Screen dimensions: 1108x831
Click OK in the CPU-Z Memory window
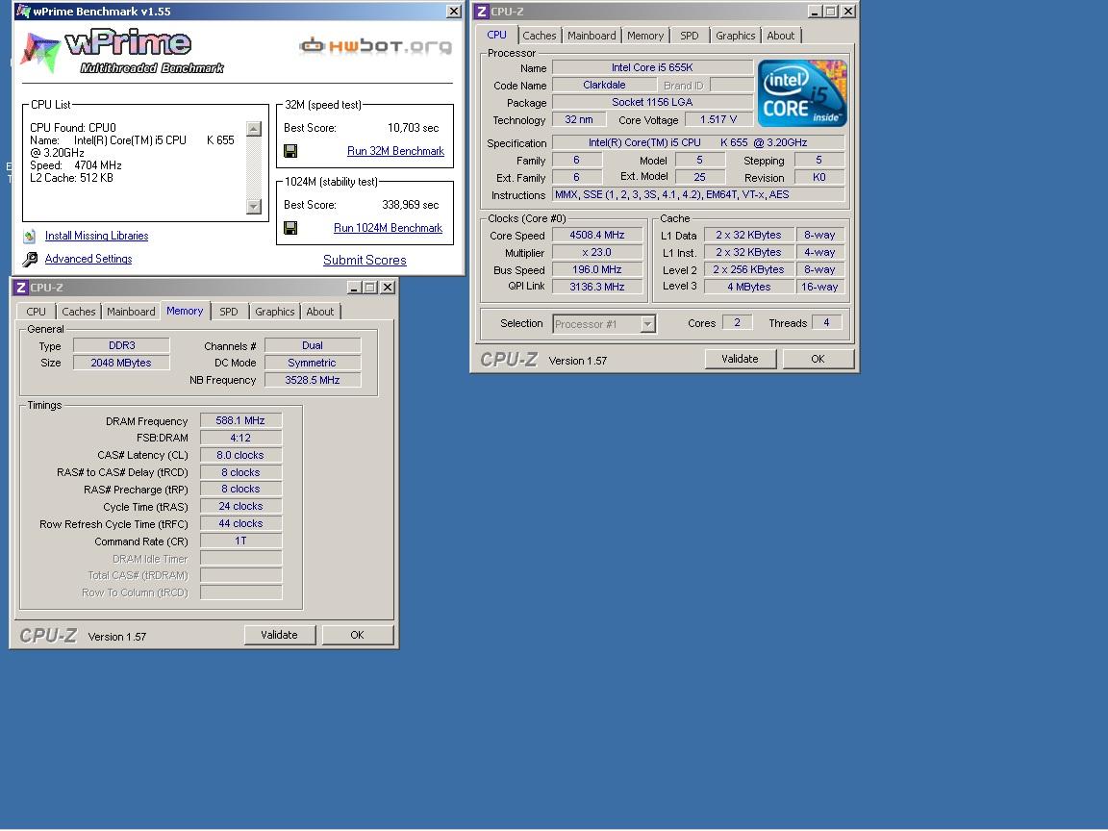tap(357, 635)
